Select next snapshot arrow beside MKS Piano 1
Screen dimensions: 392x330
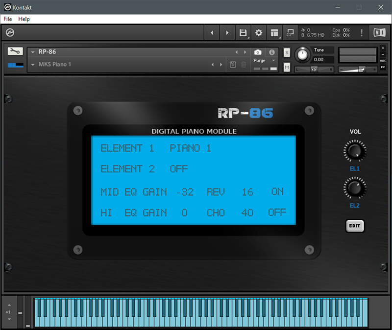[x=221, y=65]
